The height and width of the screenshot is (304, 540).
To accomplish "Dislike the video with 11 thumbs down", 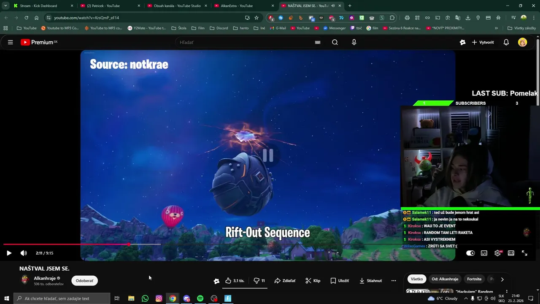I will point(259,281).
